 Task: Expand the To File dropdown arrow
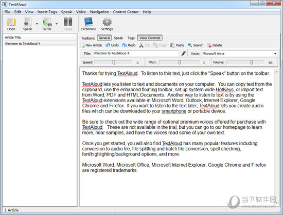[x=57, y=24]
